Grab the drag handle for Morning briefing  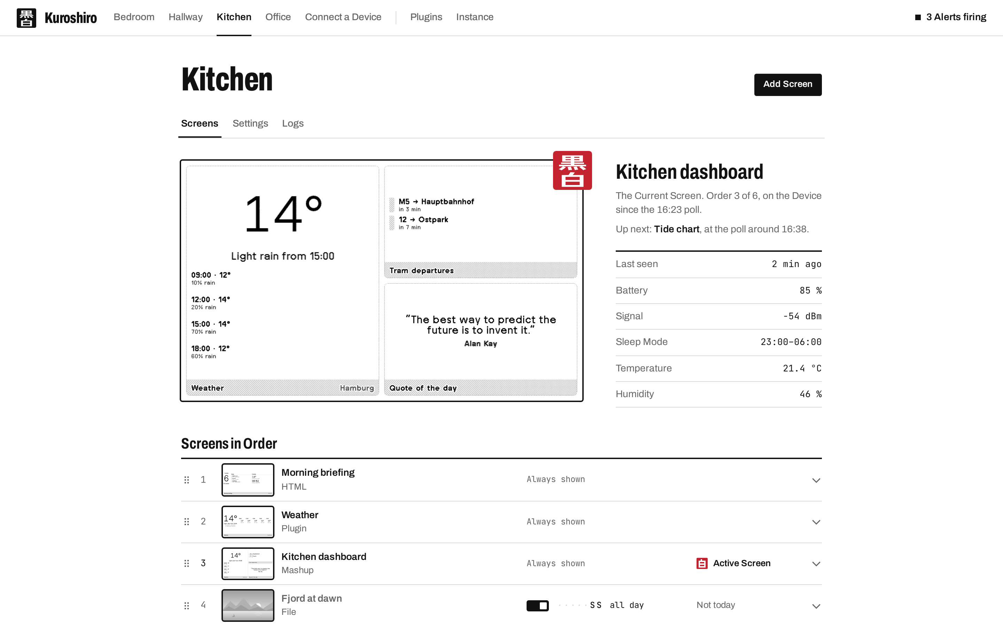pos(187,480)
